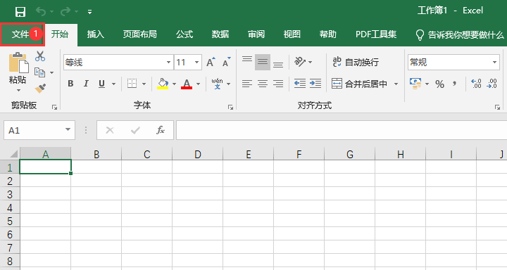Expand the Copy options arrow
This screenshot has width=507, height=270.
[51, 72]
